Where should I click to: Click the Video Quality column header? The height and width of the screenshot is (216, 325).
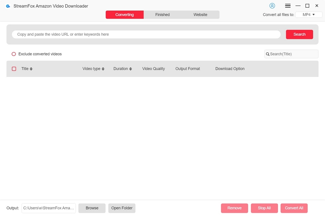click(x=154, y=69)
